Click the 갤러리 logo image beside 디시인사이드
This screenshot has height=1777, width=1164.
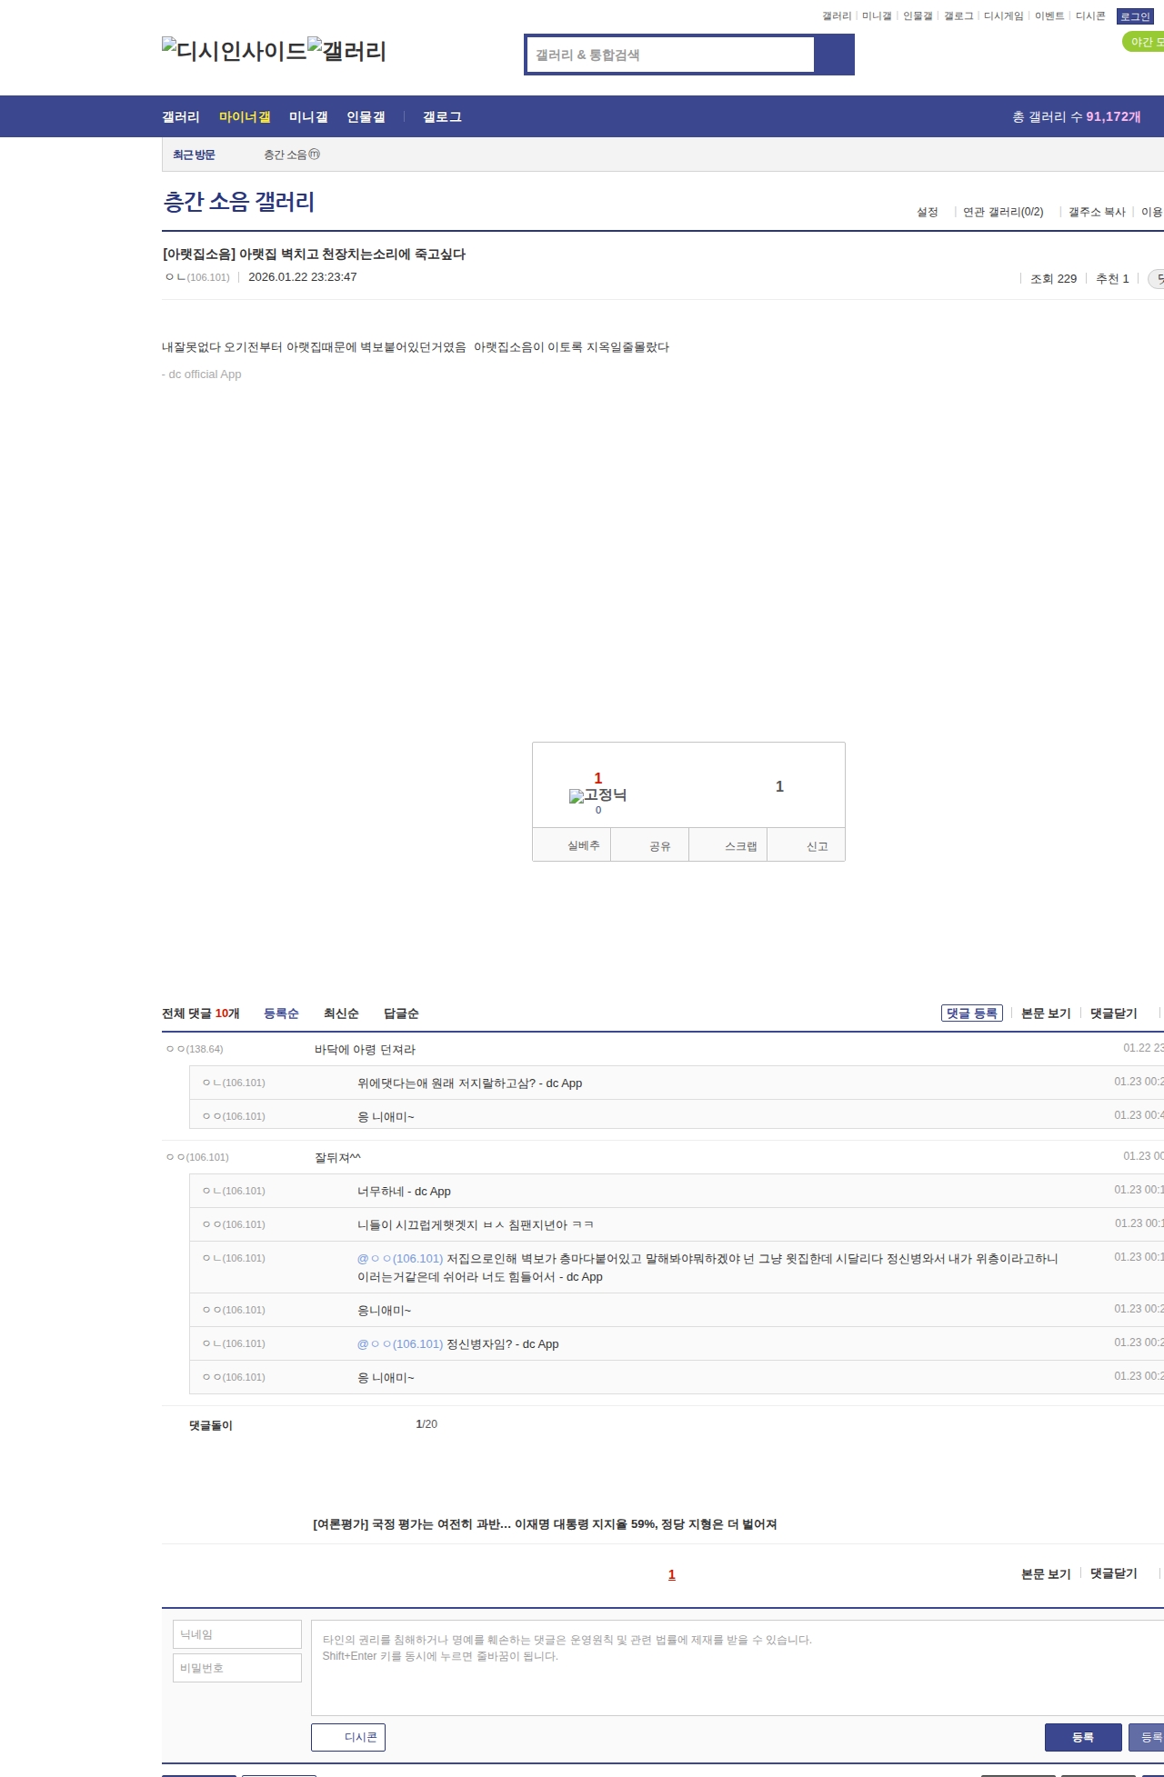click(347, 50)
